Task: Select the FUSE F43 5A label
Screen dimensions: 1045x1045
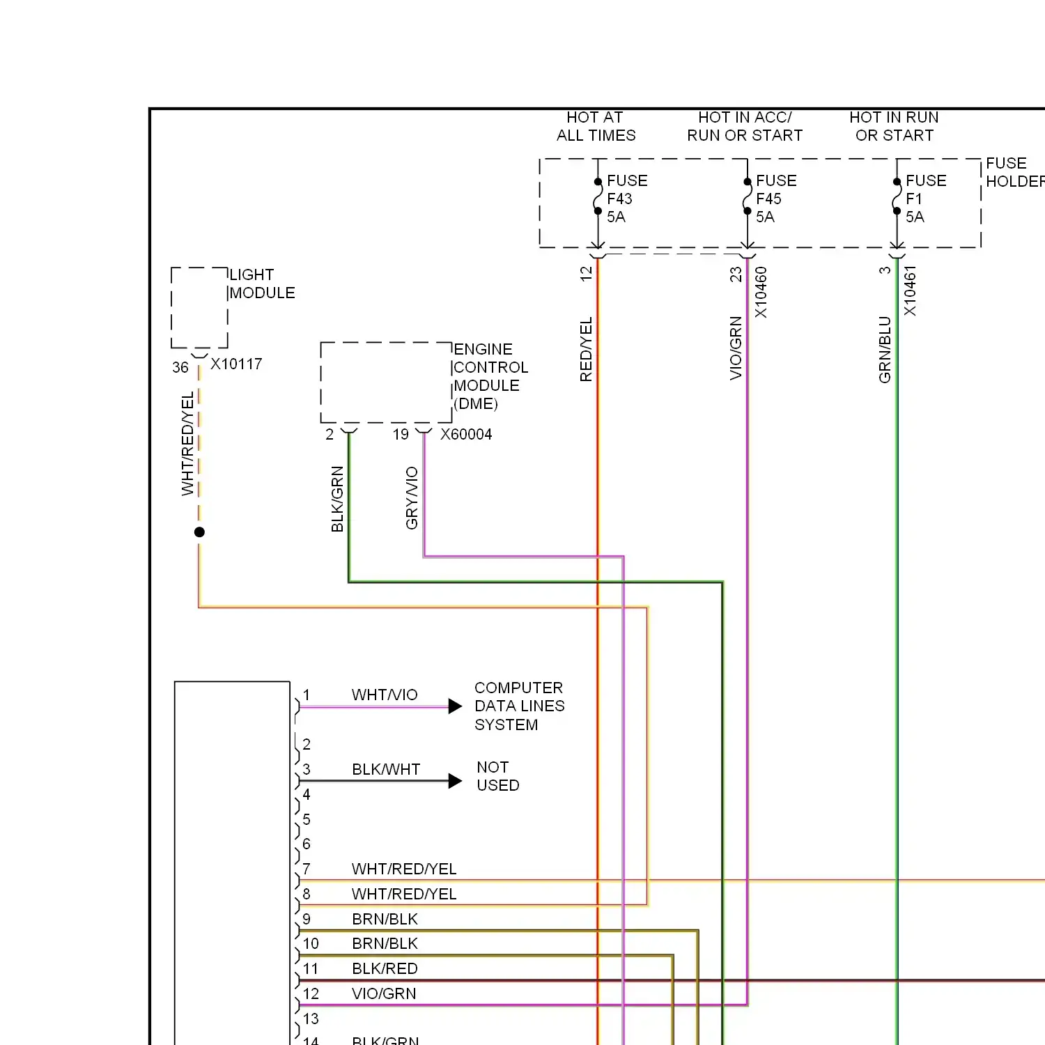Action: [627, 199]
